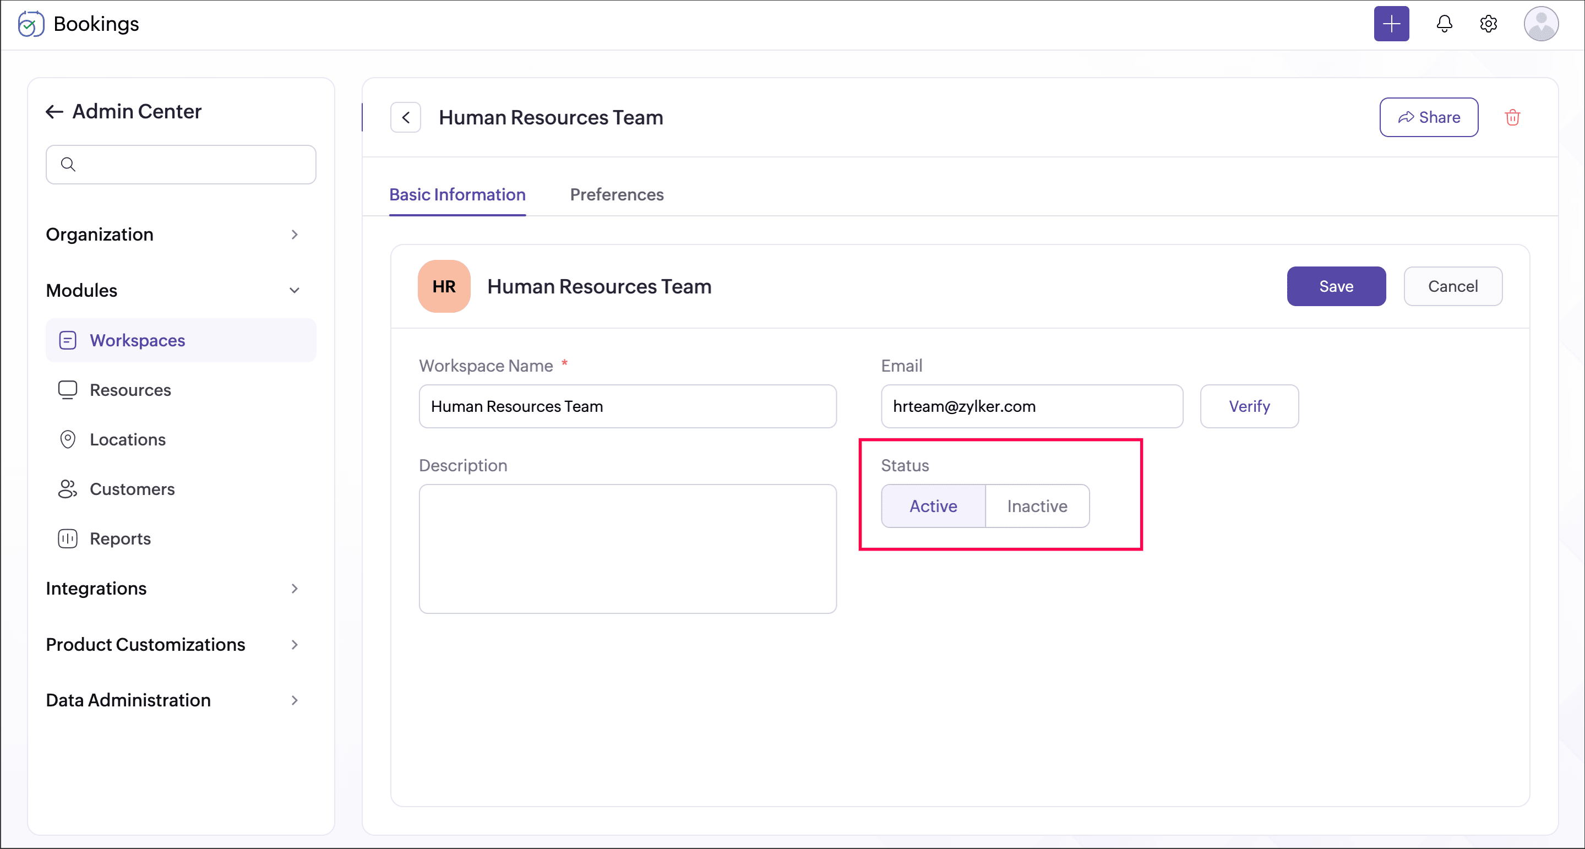Viewport: 1585px width, 849px height.
Task: Click the Save button
Action: point(1336,286)
